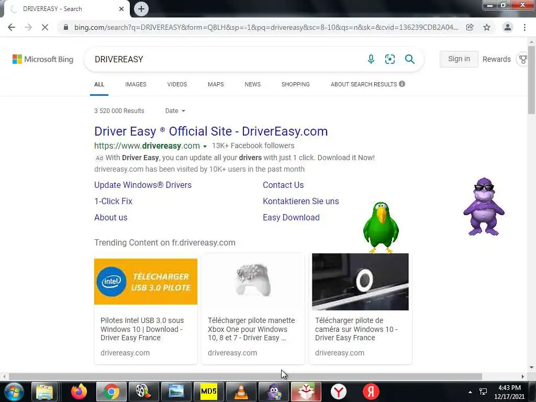Switch to the VIDEOS tab
Viewport: 536px width, 402px height.
(x=177, y=84)
